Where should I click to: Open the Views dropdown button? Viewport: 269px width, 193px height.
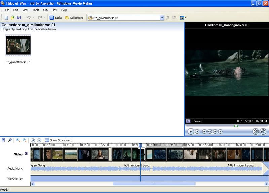pos(183,18)
